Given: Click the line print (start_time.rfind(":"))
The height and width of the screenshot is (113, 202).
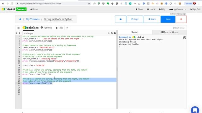Looking at the screenshot, I should tap(37, 83).
